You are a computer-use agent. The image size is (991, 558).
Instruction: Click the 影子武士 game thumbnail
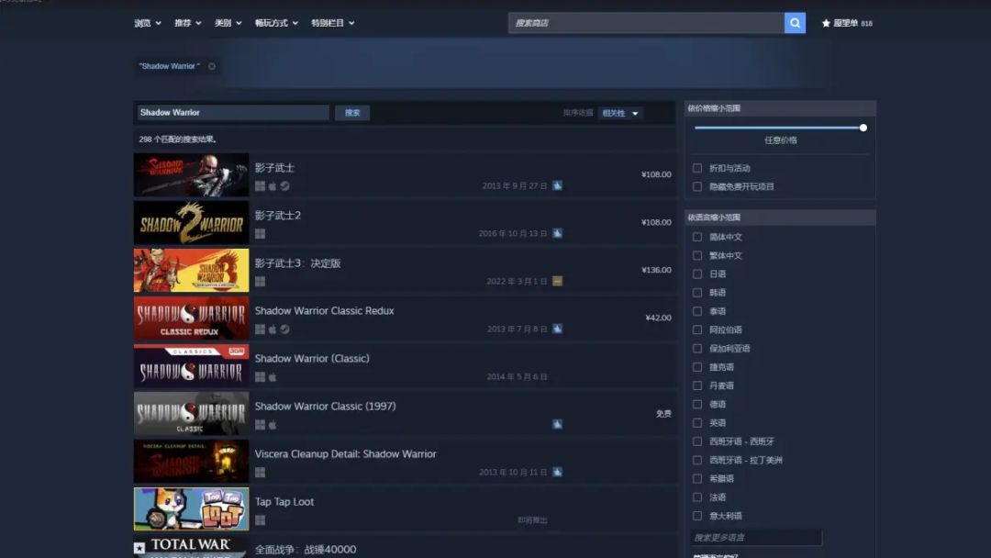coord(191,174)
